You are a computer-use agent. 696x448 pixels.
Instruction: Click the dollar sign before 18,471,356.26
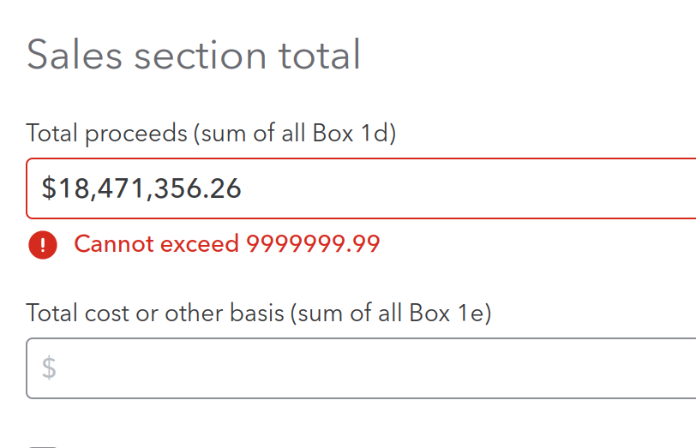click(49, 188)
